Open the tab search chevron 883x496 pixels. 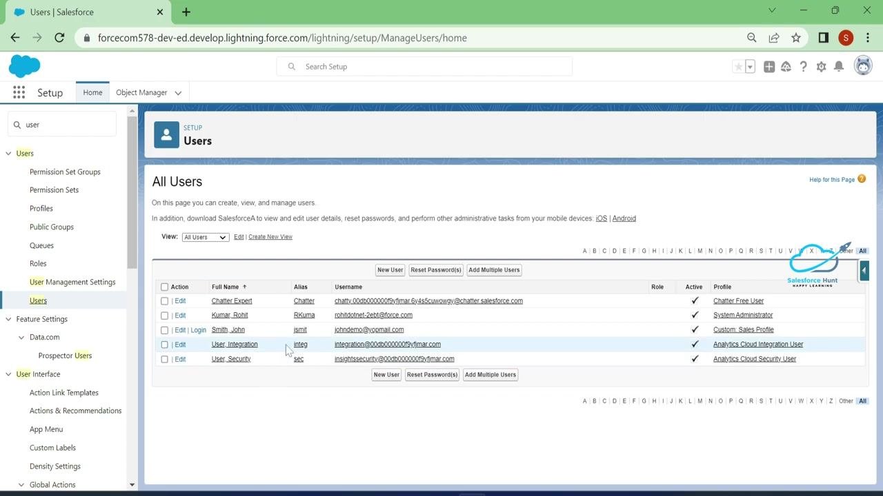[x=772, y=10]
